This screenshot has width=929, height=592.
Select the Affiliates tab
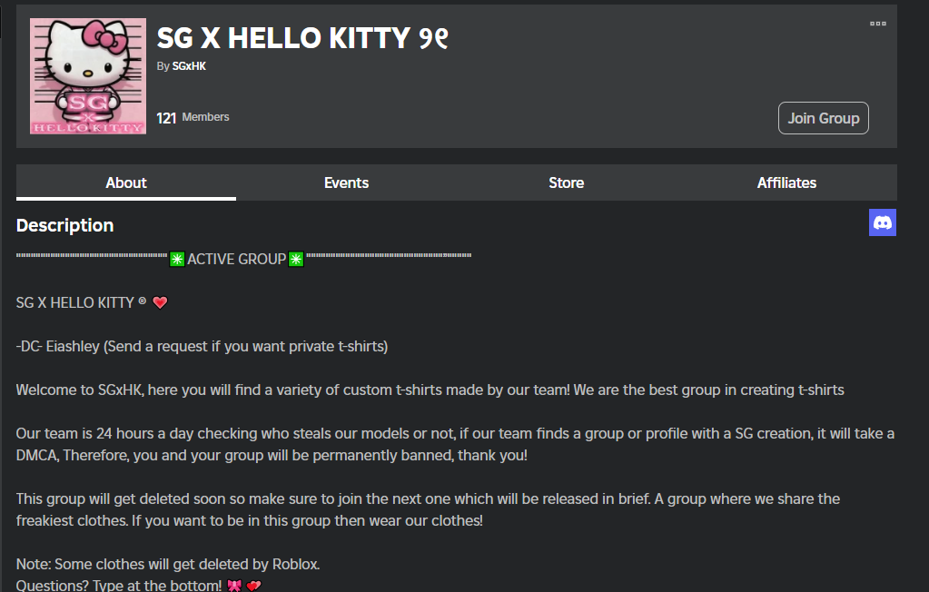[x=786, y=183]
